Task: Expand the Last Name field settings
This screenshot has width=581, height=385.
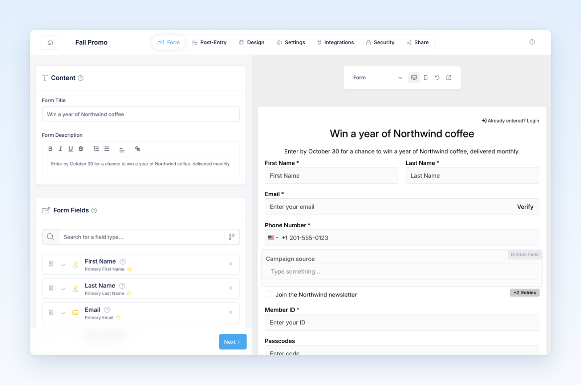Action: point(63,289)
